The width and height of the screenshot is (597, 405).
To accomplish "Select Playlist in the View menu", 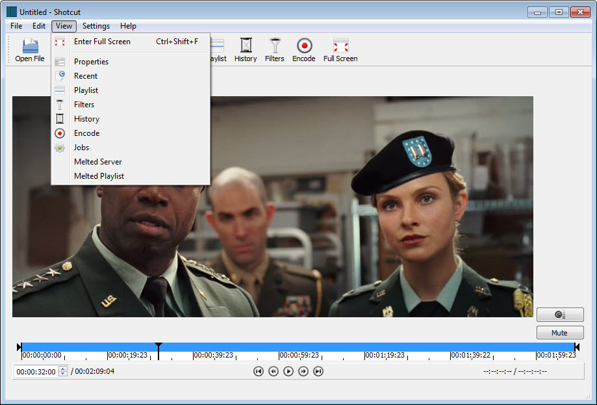I will (x=131, y=90).
